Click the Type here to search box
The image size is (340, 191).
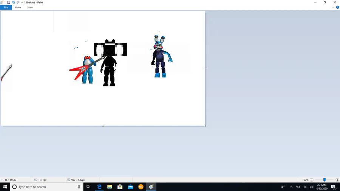click(x=46, y=187)
